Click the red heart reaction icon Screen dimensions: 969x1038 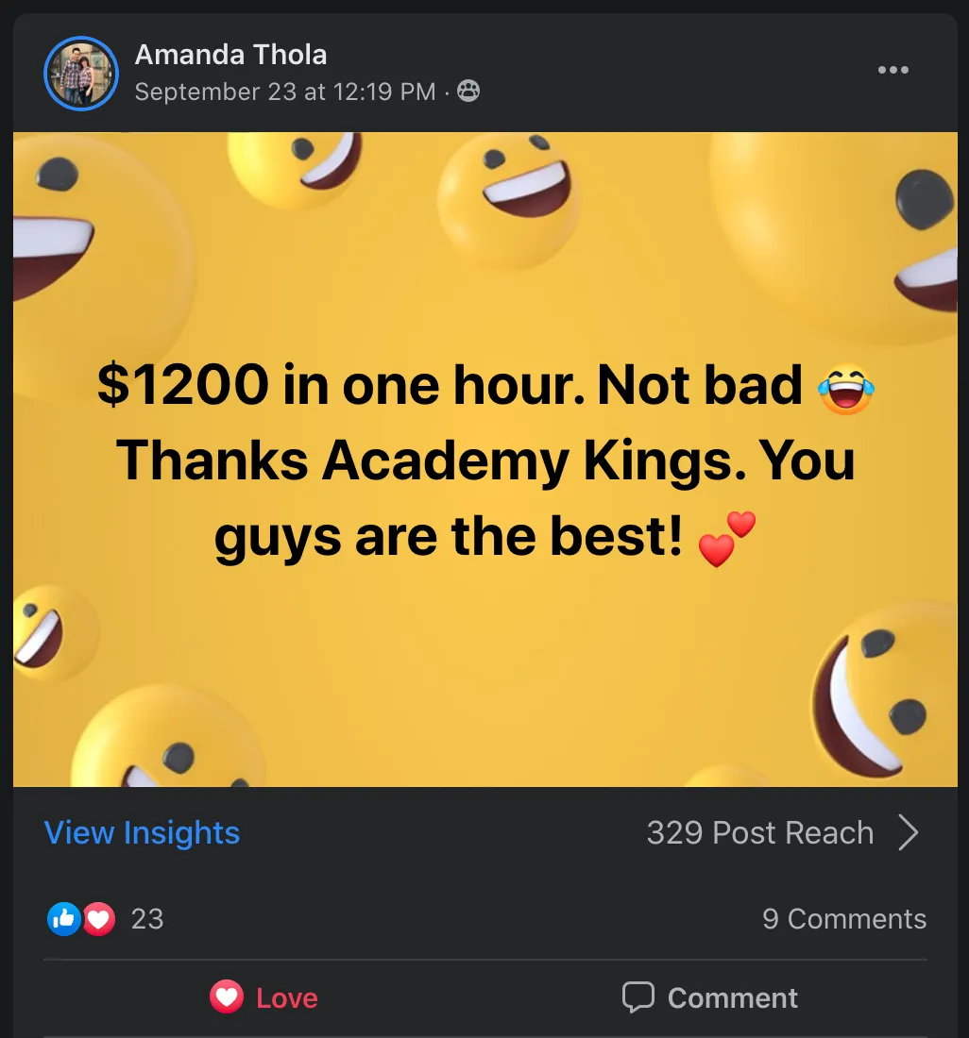pyautogui.click(x=98, y=918)
